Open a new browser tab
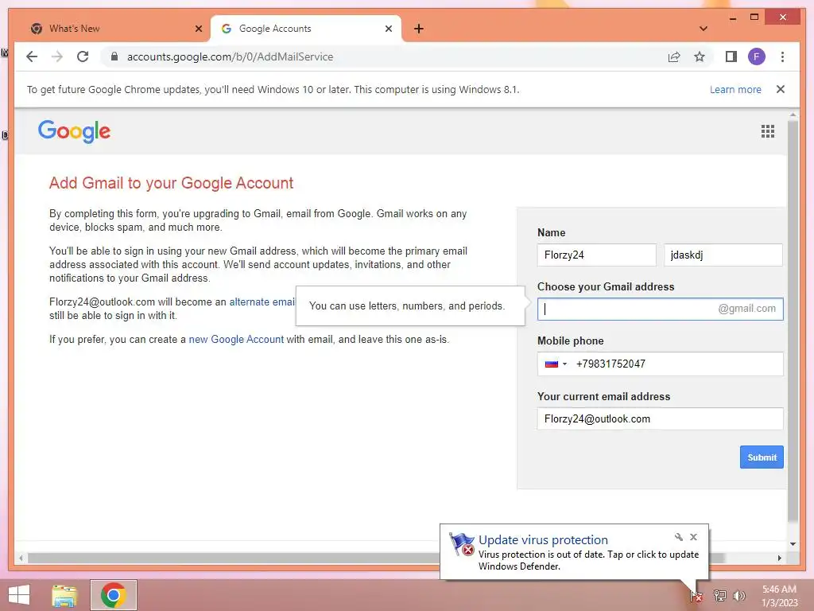The width and height of the screenshot is (814, 611). point(419,29)
